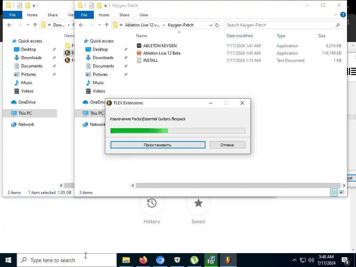Click the Saved star icon
This screenshot has height=267, width=356.
[198, 203]
